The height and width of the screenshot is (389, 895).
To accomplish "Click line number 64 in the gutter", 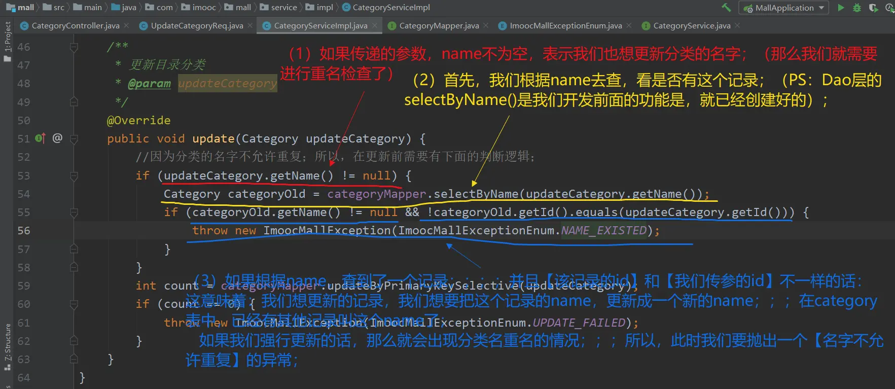I will pos(24,378).
